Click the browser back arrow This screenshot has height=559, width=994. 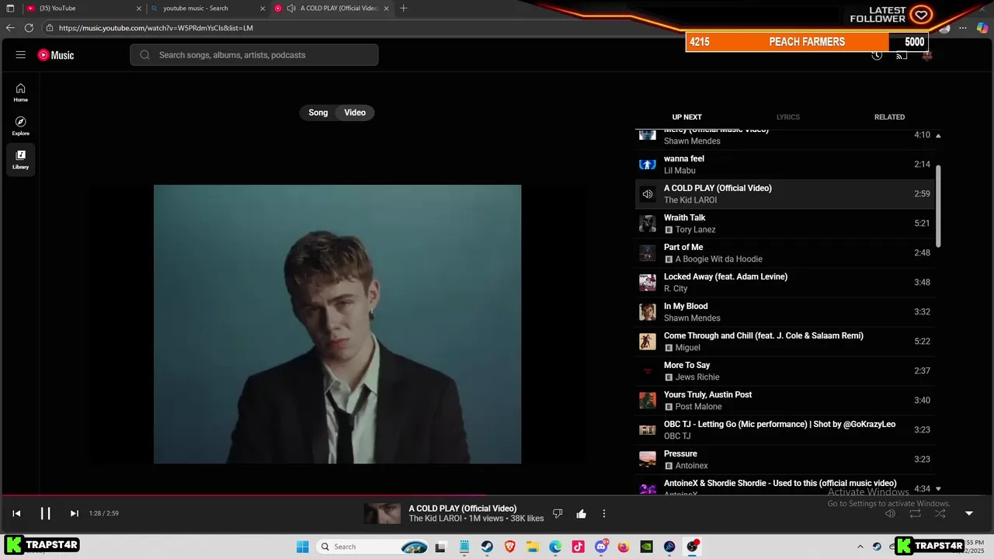[10, 28]
